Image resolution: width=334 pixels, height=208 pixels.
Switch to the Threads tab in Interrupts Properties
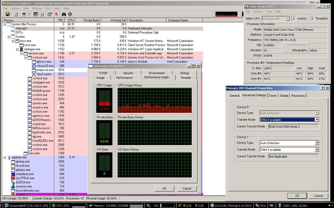click(186, 78)
